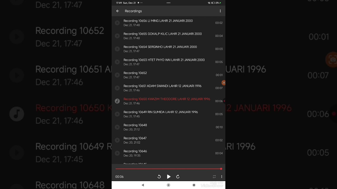Viewport: 337px width, 189px height.
Task: Tap the orange floating screen recorder bubble
Action: [224, 83]
